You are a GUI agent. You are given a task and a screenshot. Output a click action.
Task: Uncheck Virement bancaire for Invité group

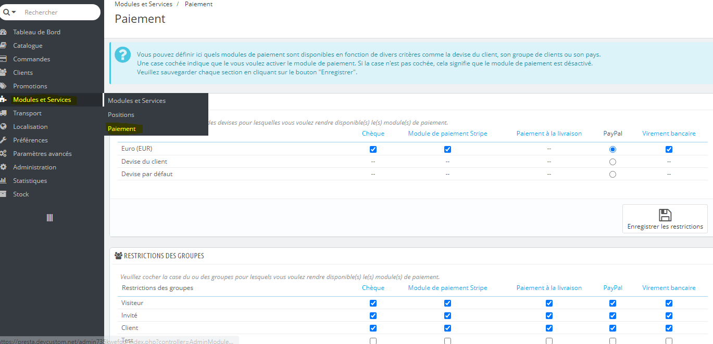(669, 315)
